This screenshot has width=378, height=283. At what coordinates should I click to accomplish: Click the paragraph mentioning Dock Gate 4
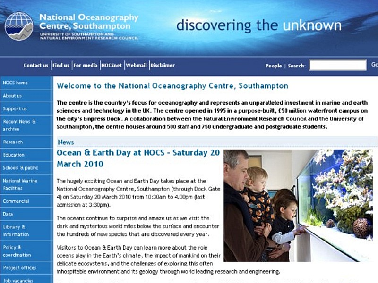point(138,193)
